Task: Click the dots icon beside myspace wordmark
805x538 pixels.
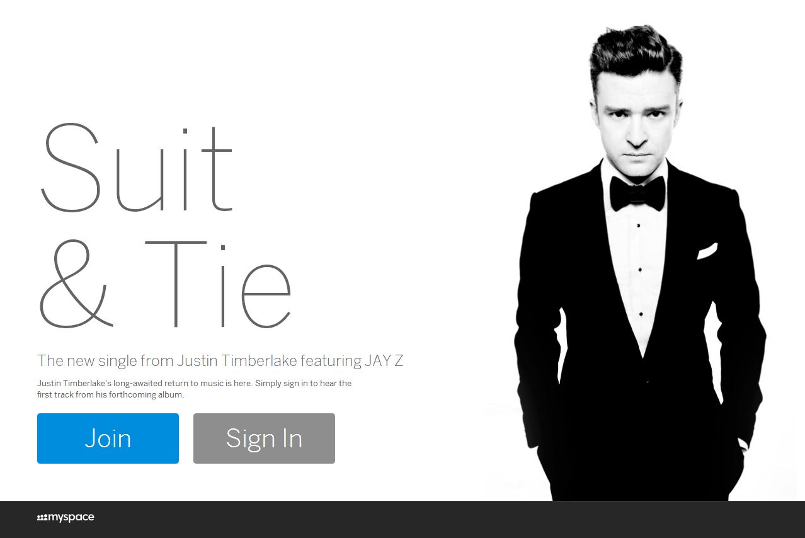Action: click(42, 518)
